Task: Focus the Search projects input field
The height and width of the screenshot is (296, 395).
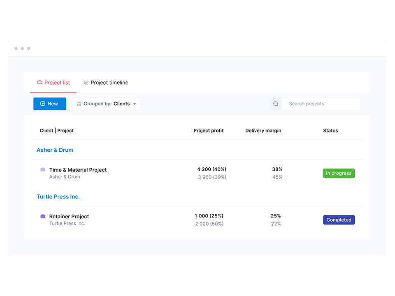Action: pos(321,104)
